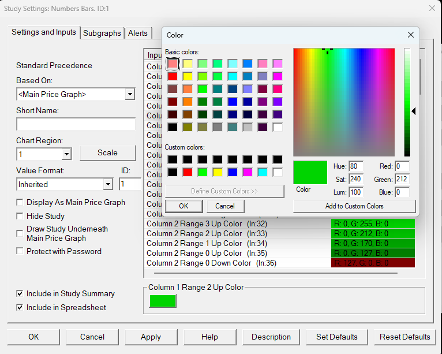The width and height of the screenshot is (442, 354).
Task: Pick the yellow basic color swatch
Action: tap(188, 76)
